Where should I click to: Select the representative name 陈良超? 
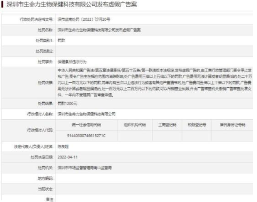click(x=63, y=147)
